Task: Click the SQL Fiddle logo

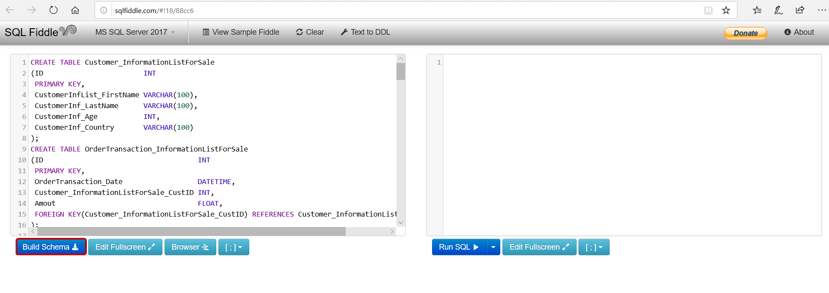Action: (x=40, y=32)
